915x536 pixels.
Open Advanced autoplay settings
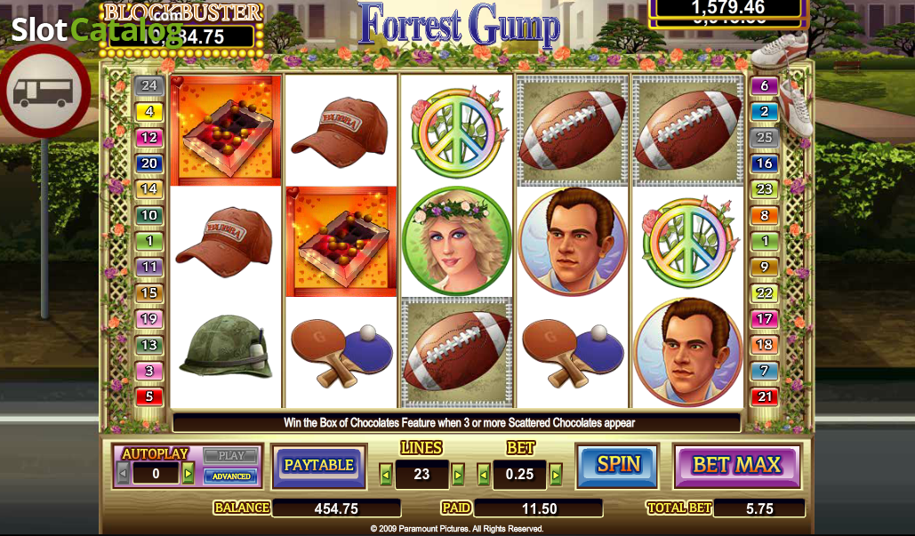pyautogui.click(x=231, y=476)
